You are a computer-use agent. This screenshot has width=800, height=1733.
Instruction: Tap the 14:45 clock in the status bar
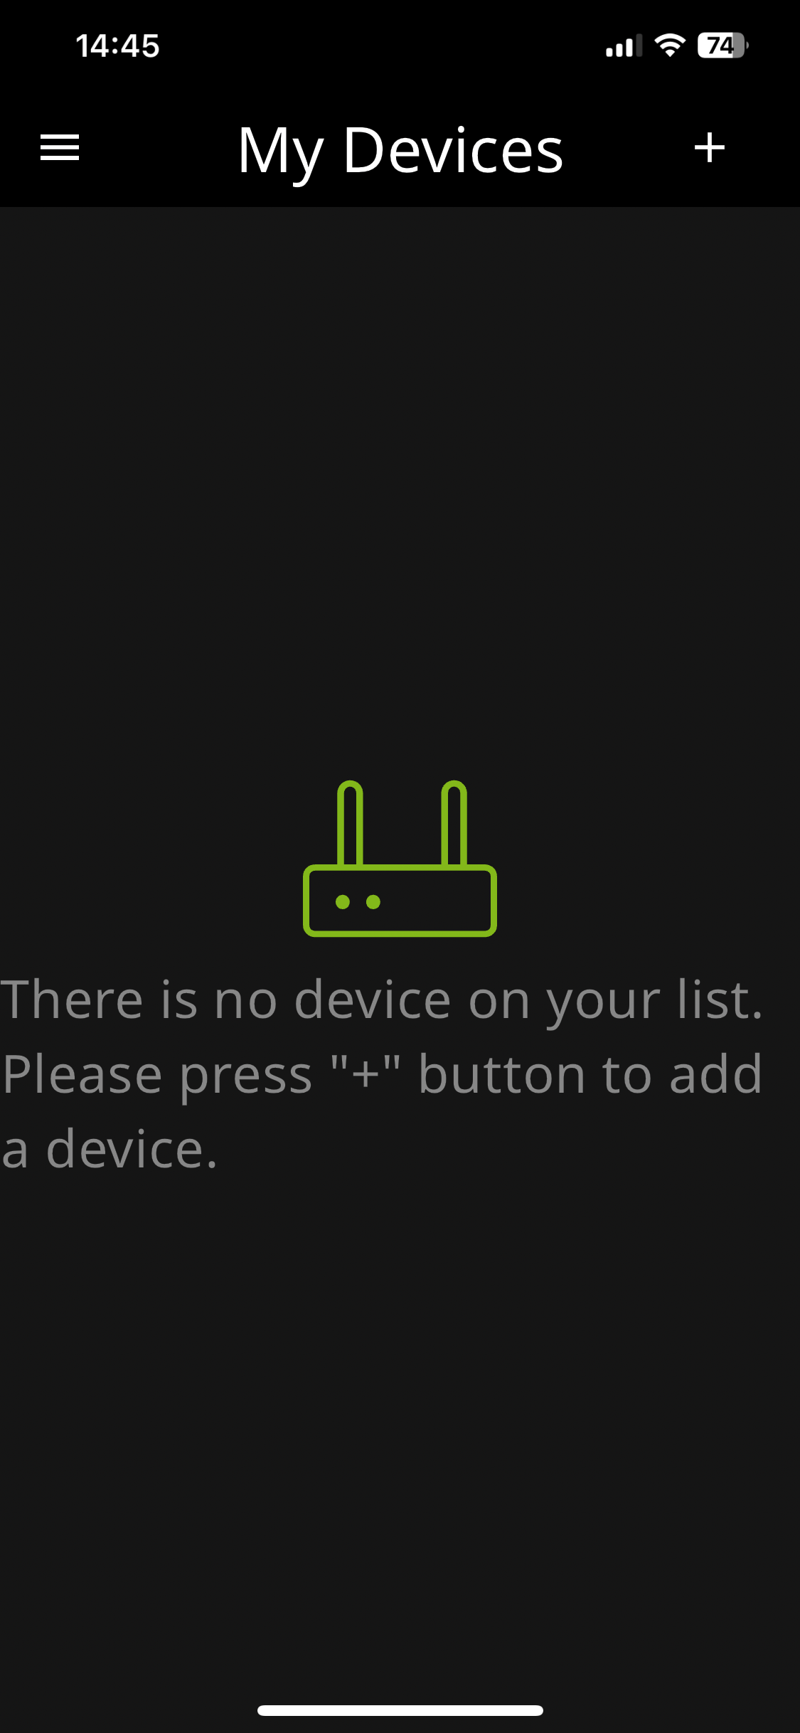[x=117, y=46]
